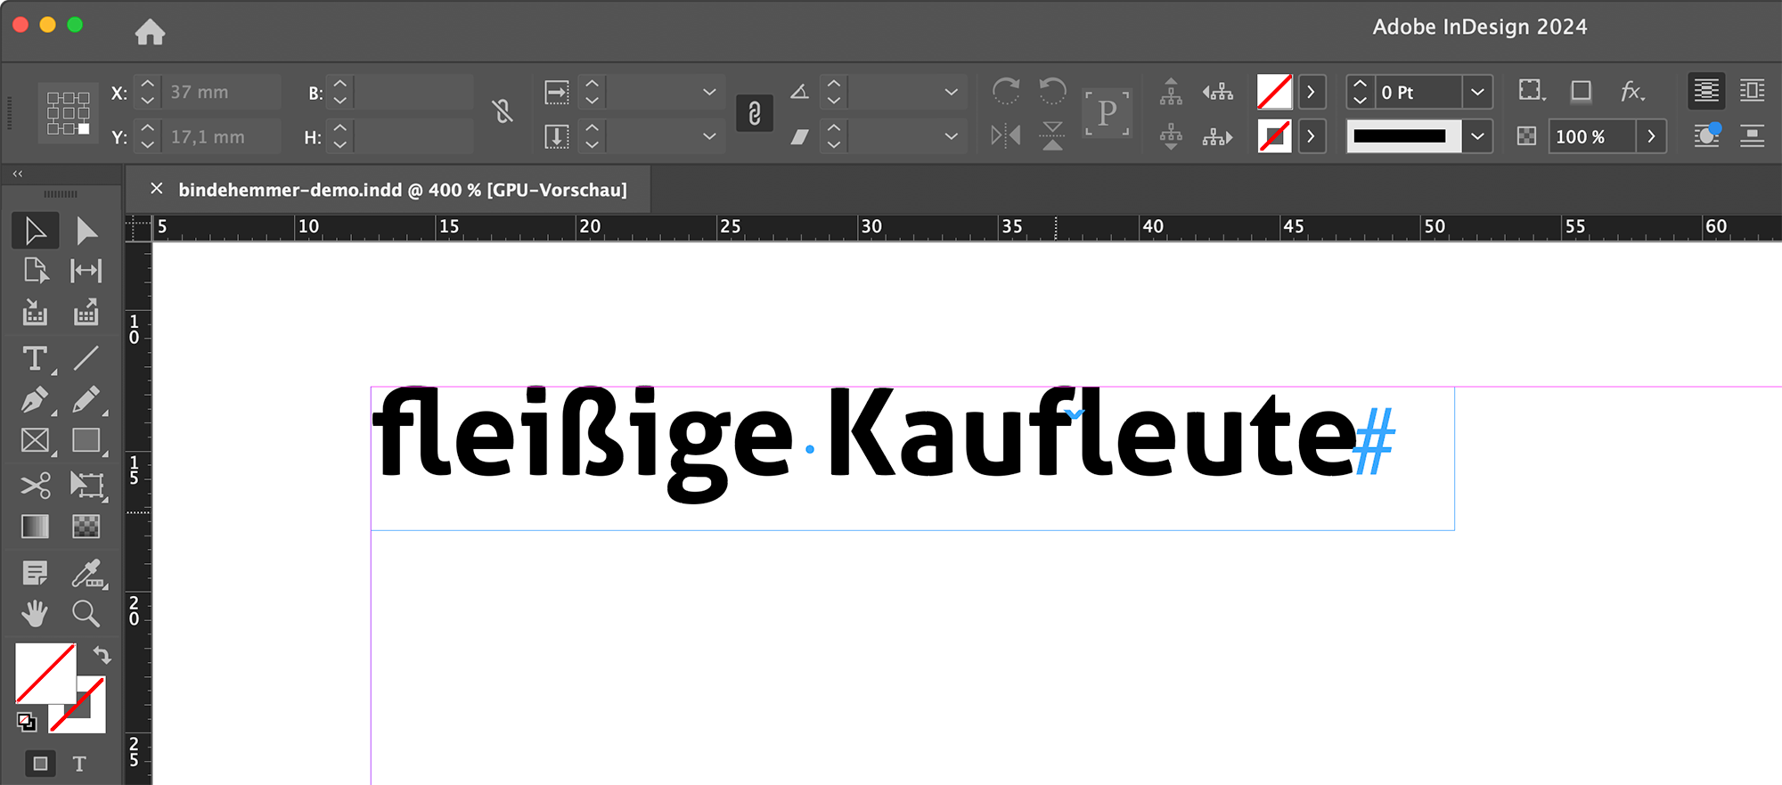Viewport: 1782px width, 785px height.
Task: Click the reference point locator grid
Action: pos(69,113)
